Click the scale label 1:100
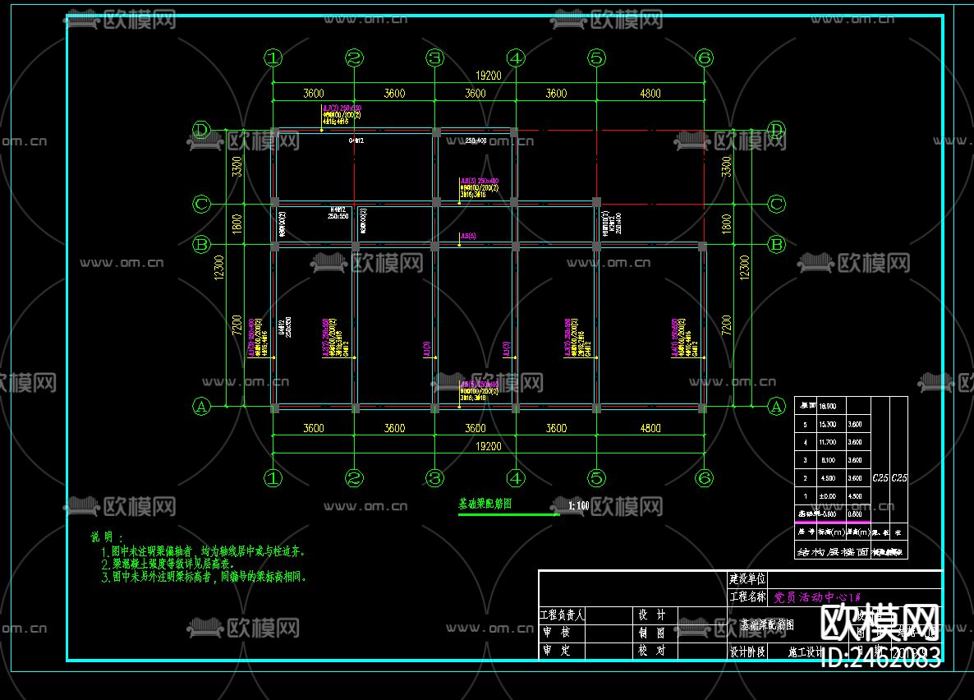 pyautogui.click(x=578, y=505)
